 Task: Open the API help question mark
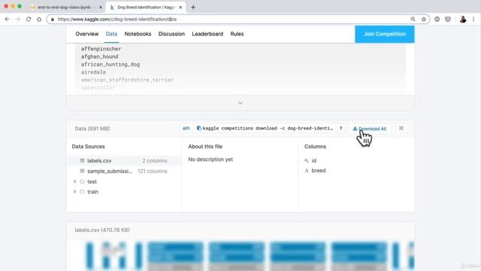[x=340, y=129]
